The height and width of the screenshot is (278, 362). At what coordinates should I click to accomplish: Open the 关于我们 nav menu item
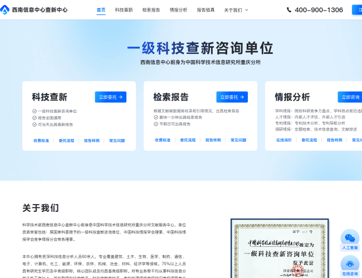(233, 10)
